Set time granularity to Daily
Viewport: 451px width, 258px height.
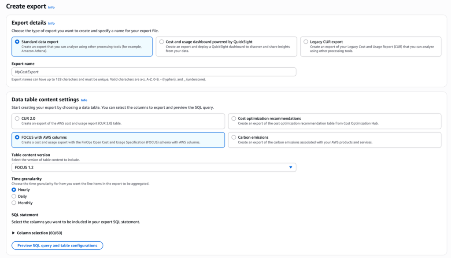(x=14, y=196)
